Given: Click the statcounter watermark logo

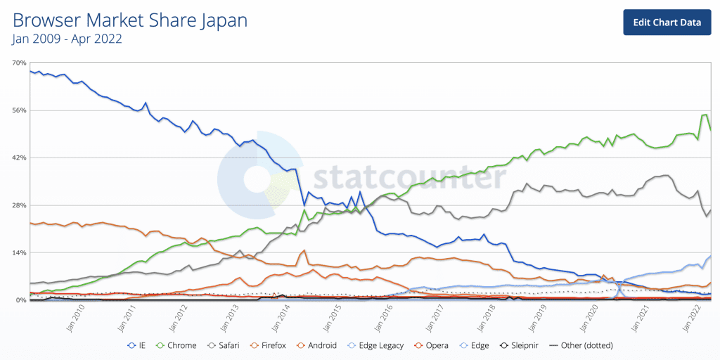Looking at the screenshot, I should click(359, 177).
